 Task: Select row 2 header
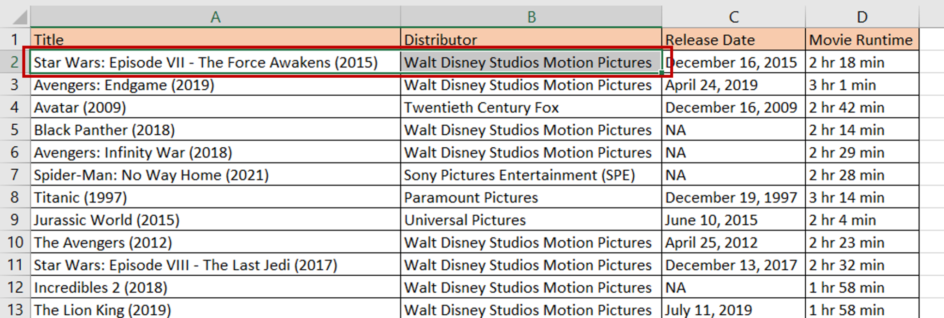pyautogui.click(x=15, y=62)
